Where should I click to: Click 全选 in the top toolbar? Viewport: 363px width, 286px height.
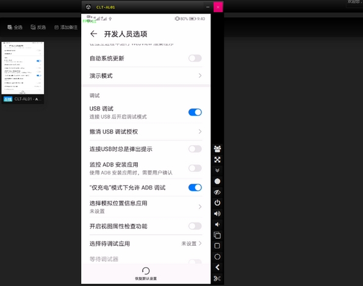click(15, 27)
